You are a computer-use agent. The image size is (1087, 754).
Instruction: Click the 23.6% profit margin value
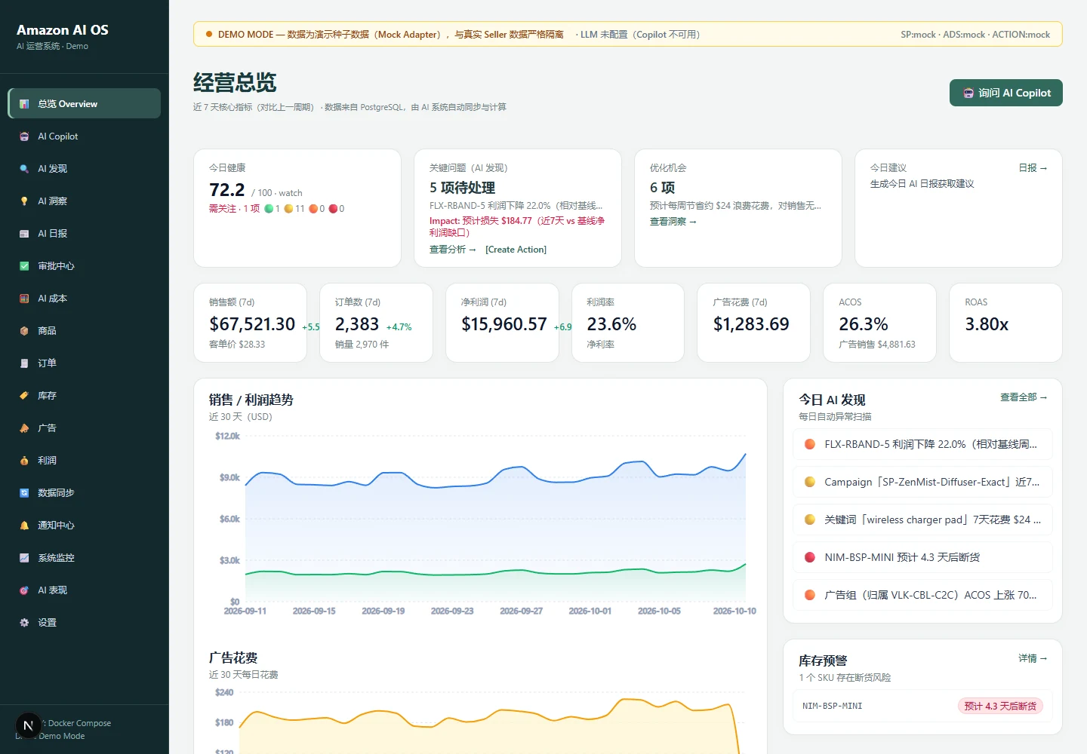tap(611, 324)
